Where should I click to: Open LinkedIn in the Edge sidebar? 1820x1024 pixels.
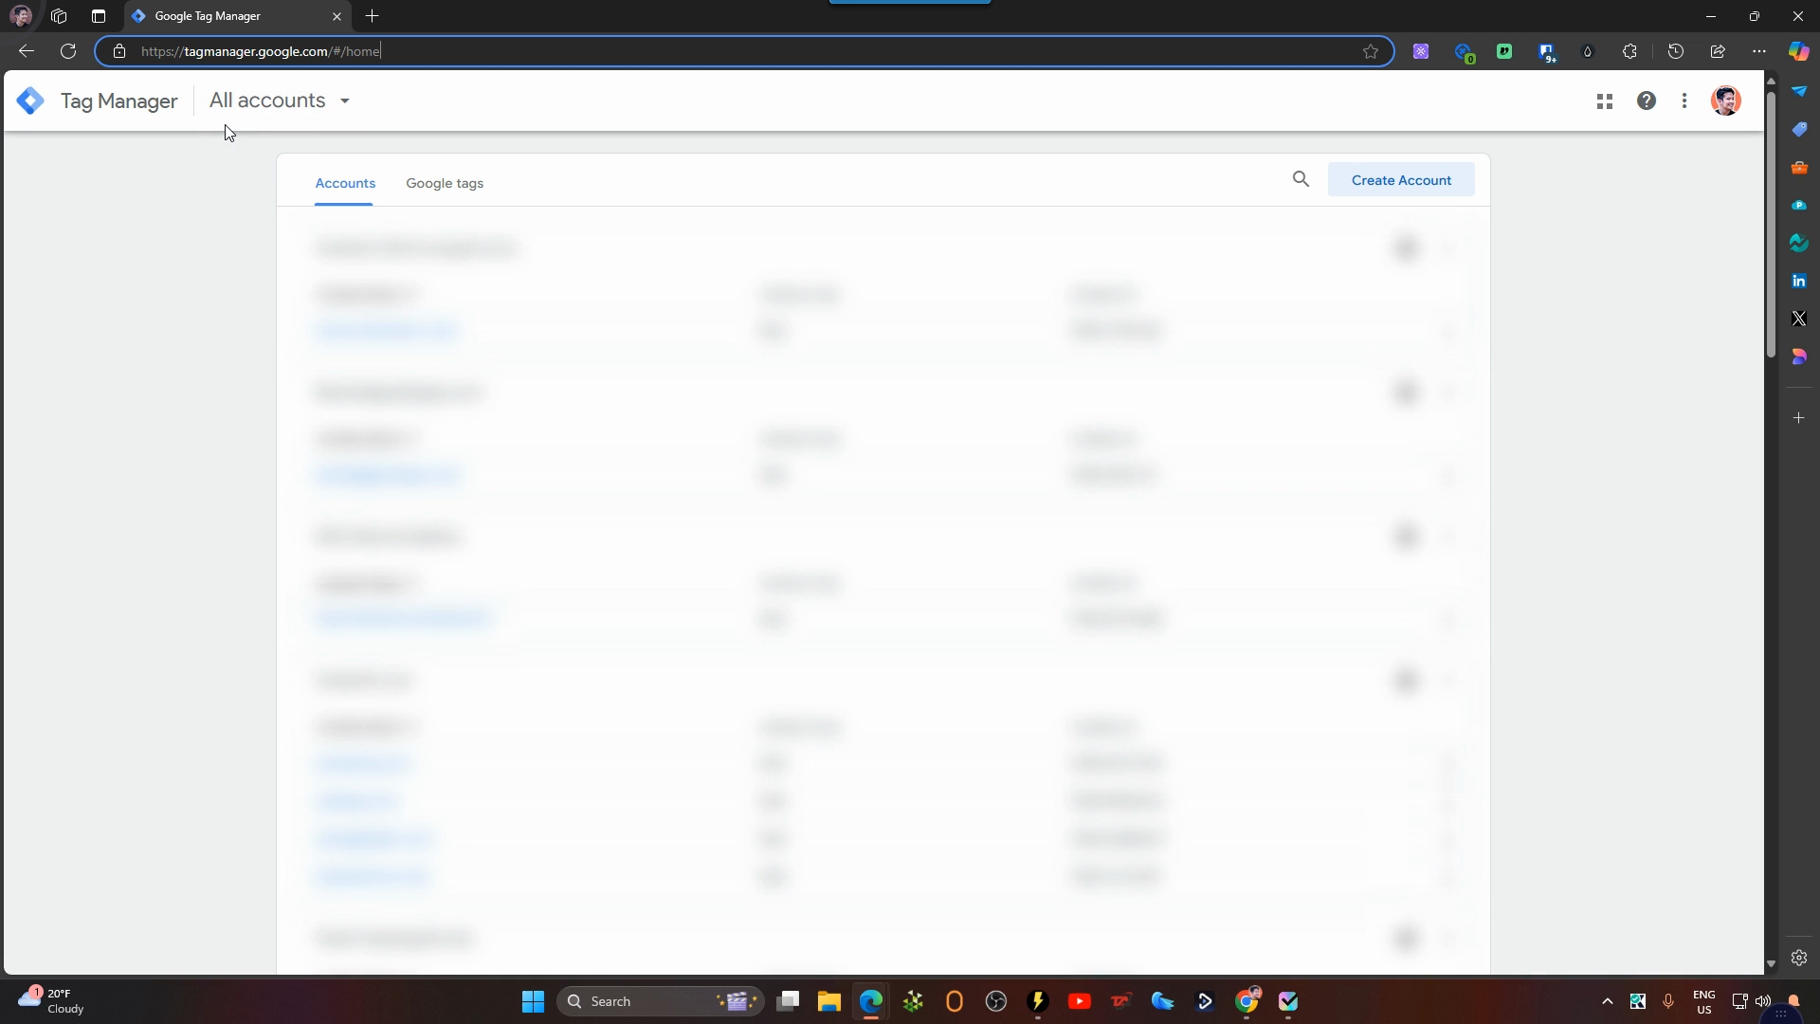(x=1799, y=281)
